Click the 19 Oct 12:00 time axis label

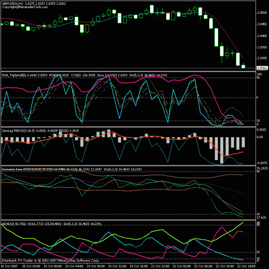pyautogui.click(x=117, y=266)
